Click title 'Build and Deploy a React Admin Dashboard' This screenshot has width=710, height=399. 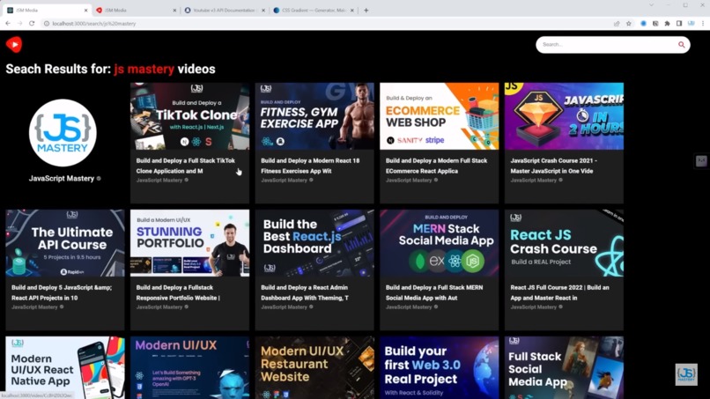(305, 292)
